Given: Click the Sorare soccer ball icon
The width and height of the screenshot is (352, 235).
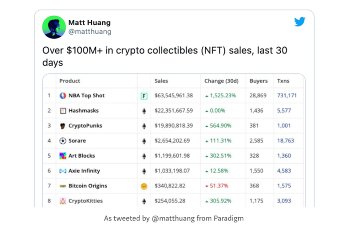Looking at the screenshot, I should [x=63, y=141].
